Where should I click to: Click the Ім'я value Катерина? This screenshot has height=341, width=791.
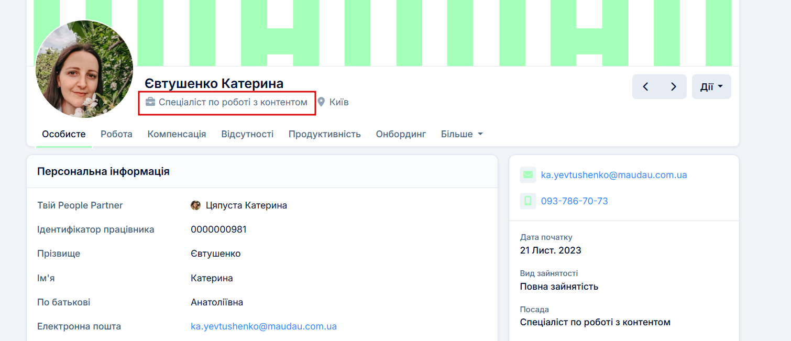(x=212, y=278)
